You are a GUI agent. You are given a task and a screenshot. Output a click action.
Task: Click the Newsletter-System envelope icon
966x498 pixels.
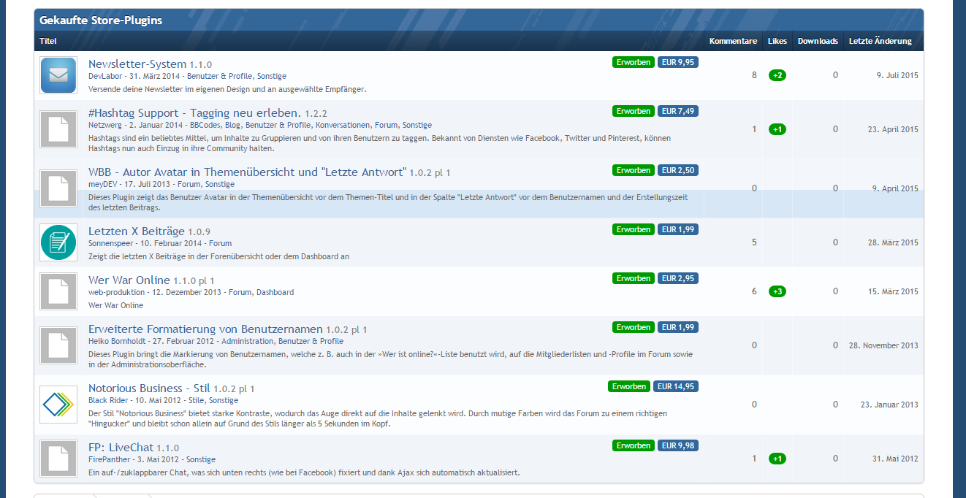click(58, 75)
